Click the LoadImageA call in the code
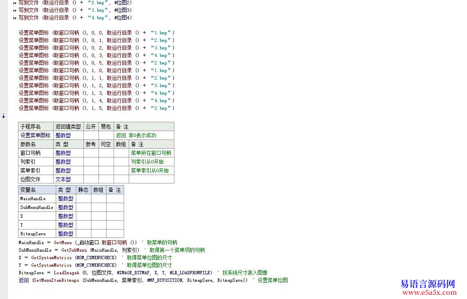The width and height of the screenshot is (467, 299). 66,273
